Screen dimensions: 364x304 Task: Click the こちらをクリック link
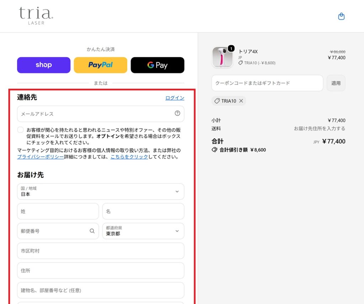(129, 157)
